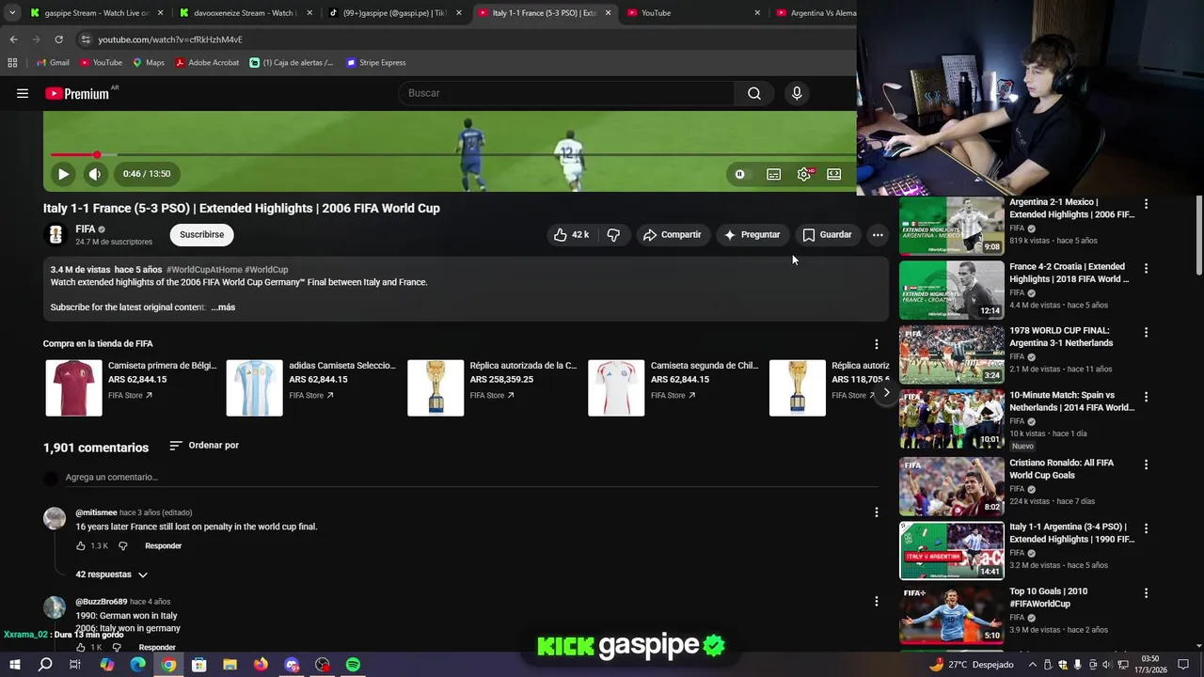The image size is (1204, 677).
Task: Open Firefox from the taskbar
Action: tap(261, 665)
